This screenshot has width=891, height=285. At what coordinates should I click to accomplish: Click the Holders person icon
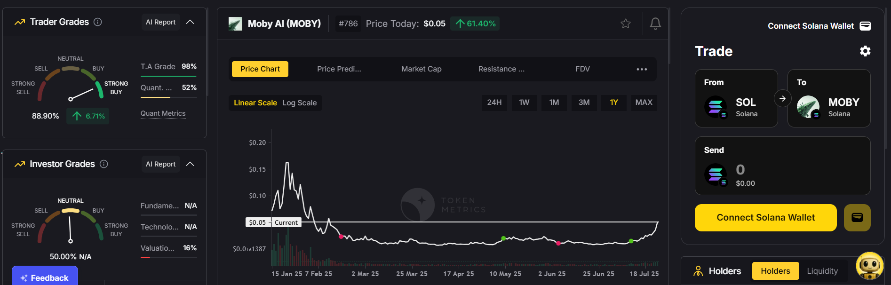pos(698,271)
